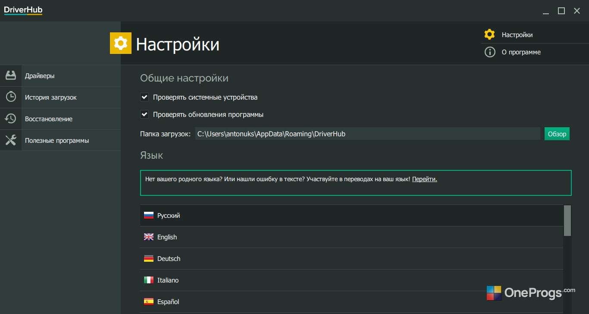
Task: Click the Общие настройки heading
Action: tap(184, 78)
